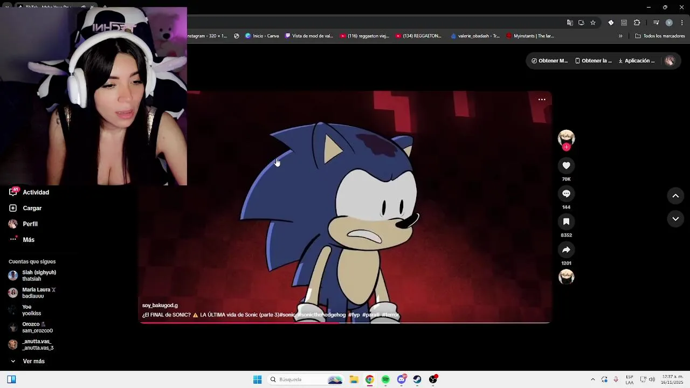This screenshot has height=388, width=690.
Task: Open the sound disc under the share count
Action: pos(566,277)
